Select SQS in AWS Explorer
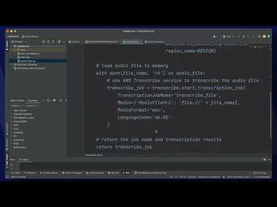The height and width of the screenshot is (207, 277). (x=16, y=144)
